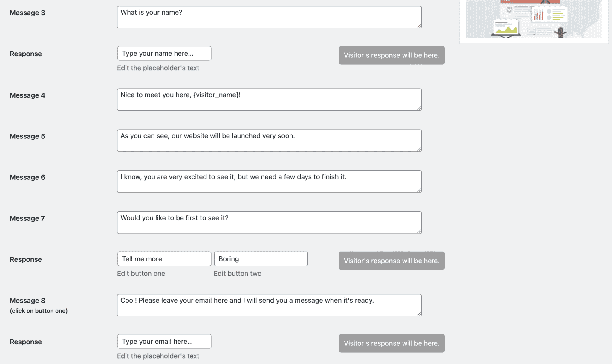Click the resize handle on Message 6 box
The width and height of the screenshot is (612, 364).
pos(419,190)
